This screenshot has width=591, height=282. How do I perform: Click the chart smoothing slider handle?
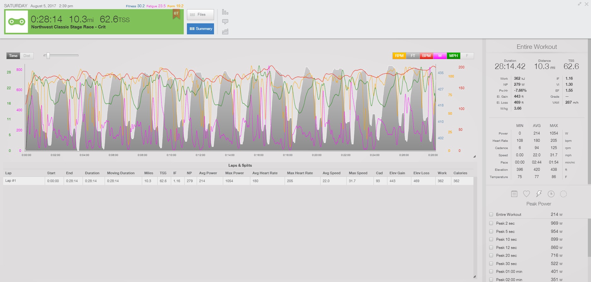(48, 56)
